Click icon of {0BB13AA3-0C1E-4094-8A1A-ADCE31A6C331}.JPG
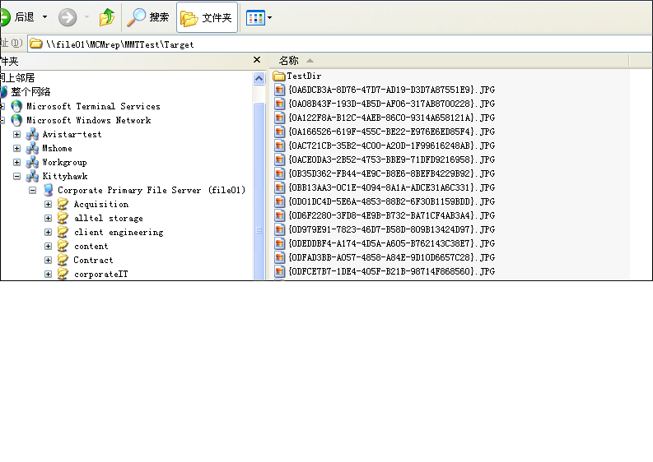The width and height of the screenshot is (653, 462). tap(279, 187)
